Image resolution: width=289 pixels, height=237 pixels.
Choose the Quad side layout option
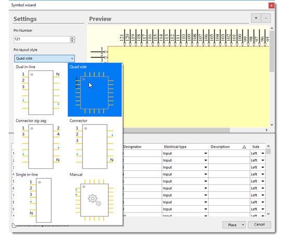point(95,90)
